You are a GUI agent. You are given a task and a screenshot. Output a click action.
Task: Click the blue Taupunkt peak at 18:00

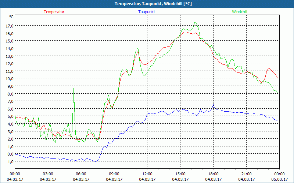point(213,105)
